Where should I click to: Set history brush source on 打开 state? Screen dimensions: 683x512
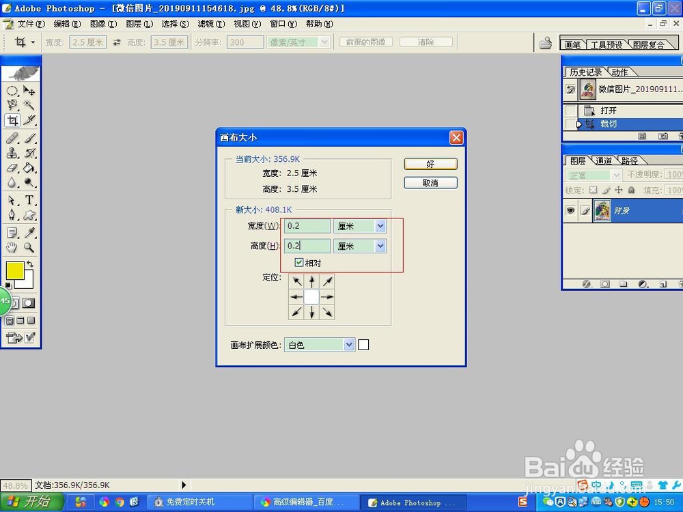[570, 111]
